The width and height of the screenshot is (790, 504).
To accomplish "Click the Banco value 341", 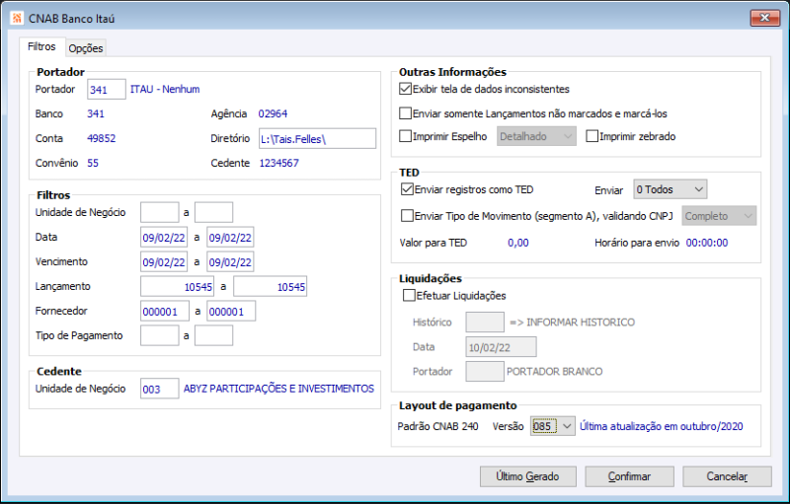I will coord(96,113).
